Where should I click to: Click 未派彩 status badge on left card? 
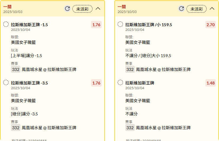82,9
